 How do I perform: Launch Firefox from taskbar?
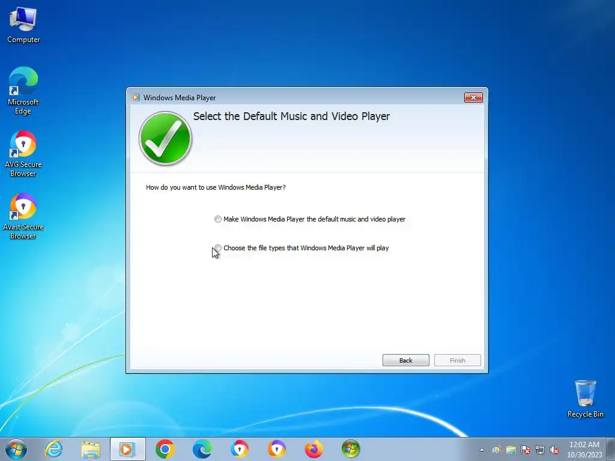coord(314,449)
